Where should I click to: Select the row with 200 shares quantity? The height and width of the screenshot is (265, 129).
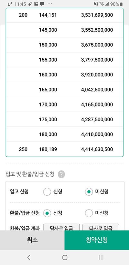point(64,15)
